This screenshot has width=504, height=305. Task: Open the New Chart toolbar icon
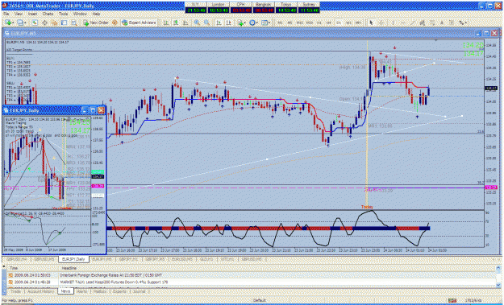click(x=8, y=23)
